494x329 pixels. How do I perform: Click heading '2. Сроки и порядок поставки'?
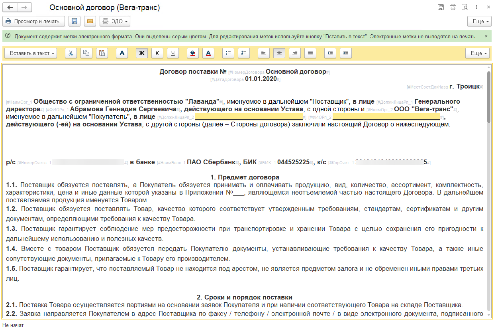pyautogui.click(x=245, y=297)
